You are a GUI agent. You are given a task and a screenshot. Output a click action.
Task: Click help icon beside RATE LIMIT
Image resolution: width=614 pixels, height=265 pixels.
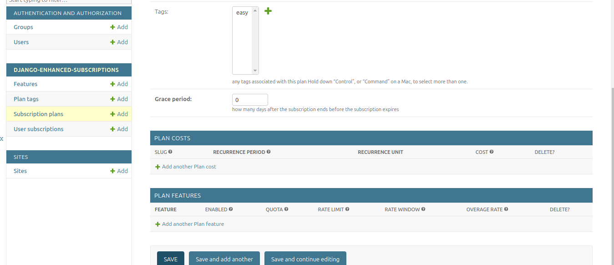point(347,209)
